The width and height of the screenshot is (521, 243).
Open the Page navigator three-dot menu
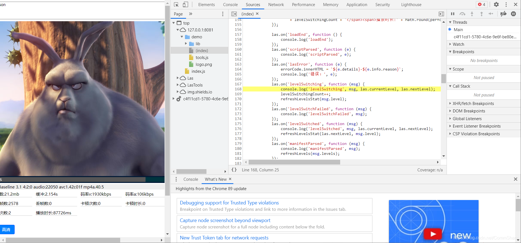[223, 14]
